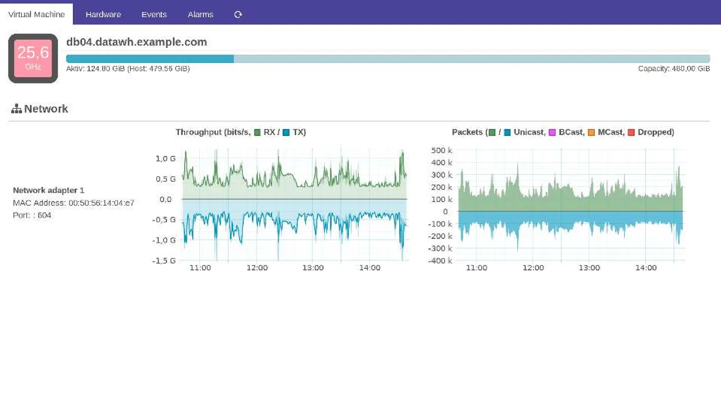Click green RX legend square in Throughput
Viewport: 721px width, 405px height.
[257, 133]
